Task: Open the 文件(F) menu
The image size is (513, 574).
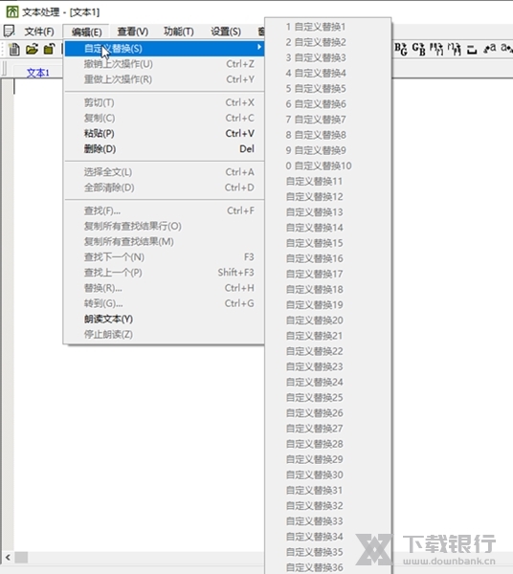Action: 39,32
